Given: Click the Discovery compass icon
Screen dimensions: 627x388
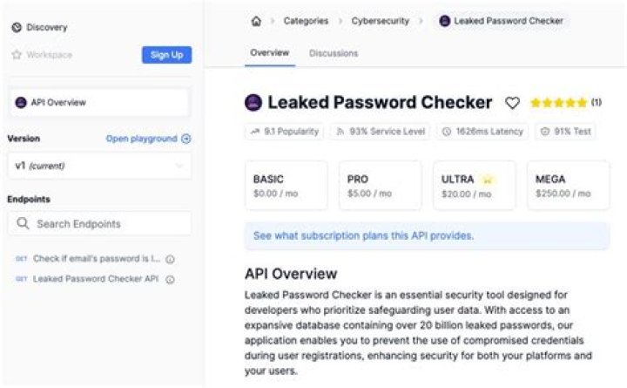Looking at the screenshot, I should coord(17,28).
